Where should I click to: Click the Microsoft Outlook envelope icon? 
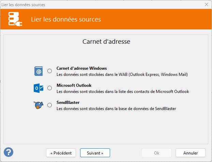coord(39,88)
